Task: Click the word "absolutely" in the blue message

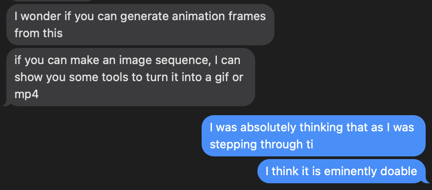Action: tap(268, 127)
